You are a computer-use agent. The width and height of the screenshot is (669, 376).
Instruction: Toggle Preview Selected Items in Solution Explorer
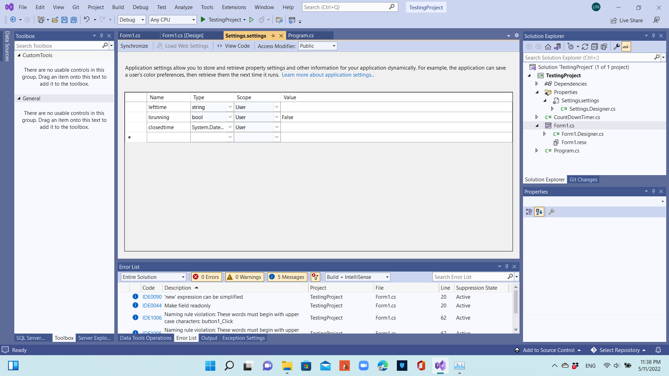click(x=626, y=47)
